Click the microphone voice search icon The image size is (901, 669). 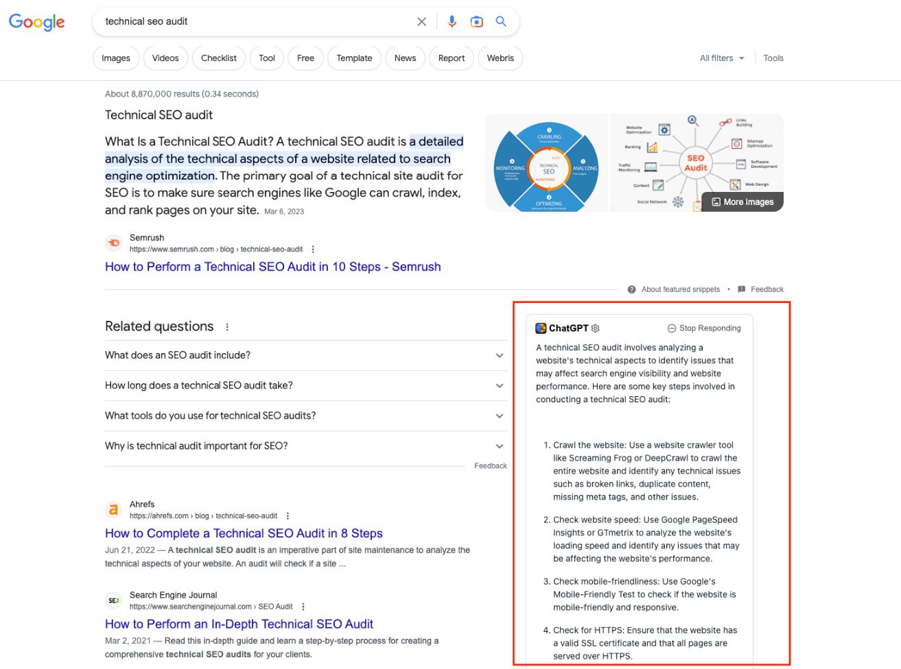tap(452, 21)
